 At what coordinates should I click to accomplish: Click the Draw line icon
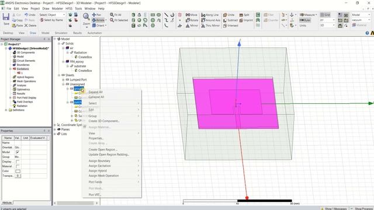tap(166, 15)
